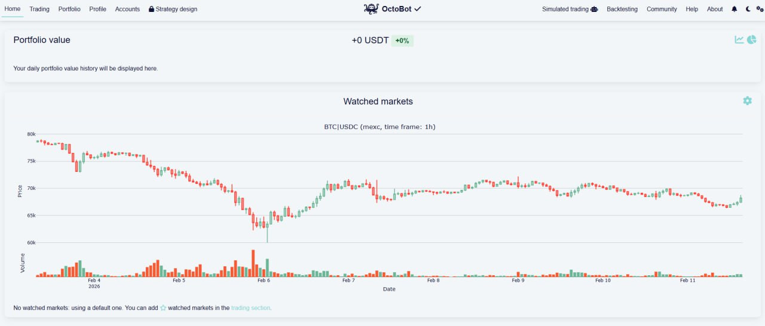Open the Backtesting page

coord(622,9)
